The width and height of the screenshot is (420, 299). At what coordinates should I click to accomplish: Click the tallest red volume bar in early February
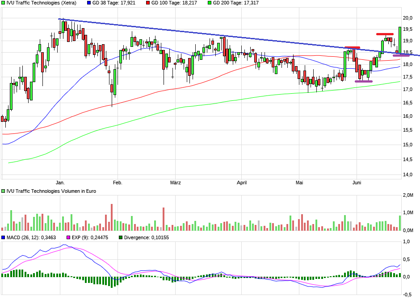coord(112,217)
